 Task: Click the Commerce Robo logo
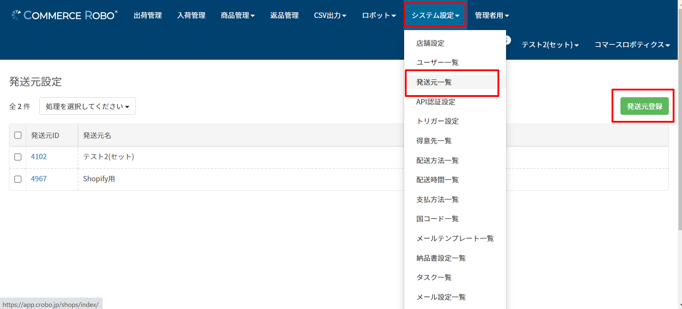64,15
